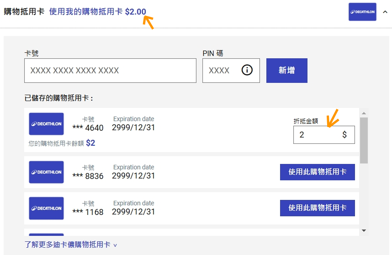This screenshot has height=255, width=392.
Task: Click Decathlon logo of card 8836
Action: point(46,172)
